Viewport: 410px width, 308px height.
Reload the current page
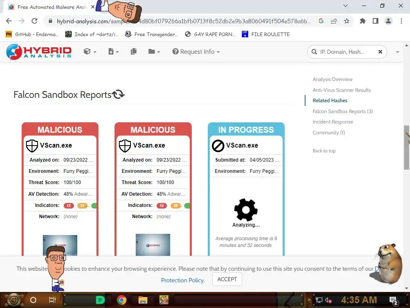click(x=34, y=21)
